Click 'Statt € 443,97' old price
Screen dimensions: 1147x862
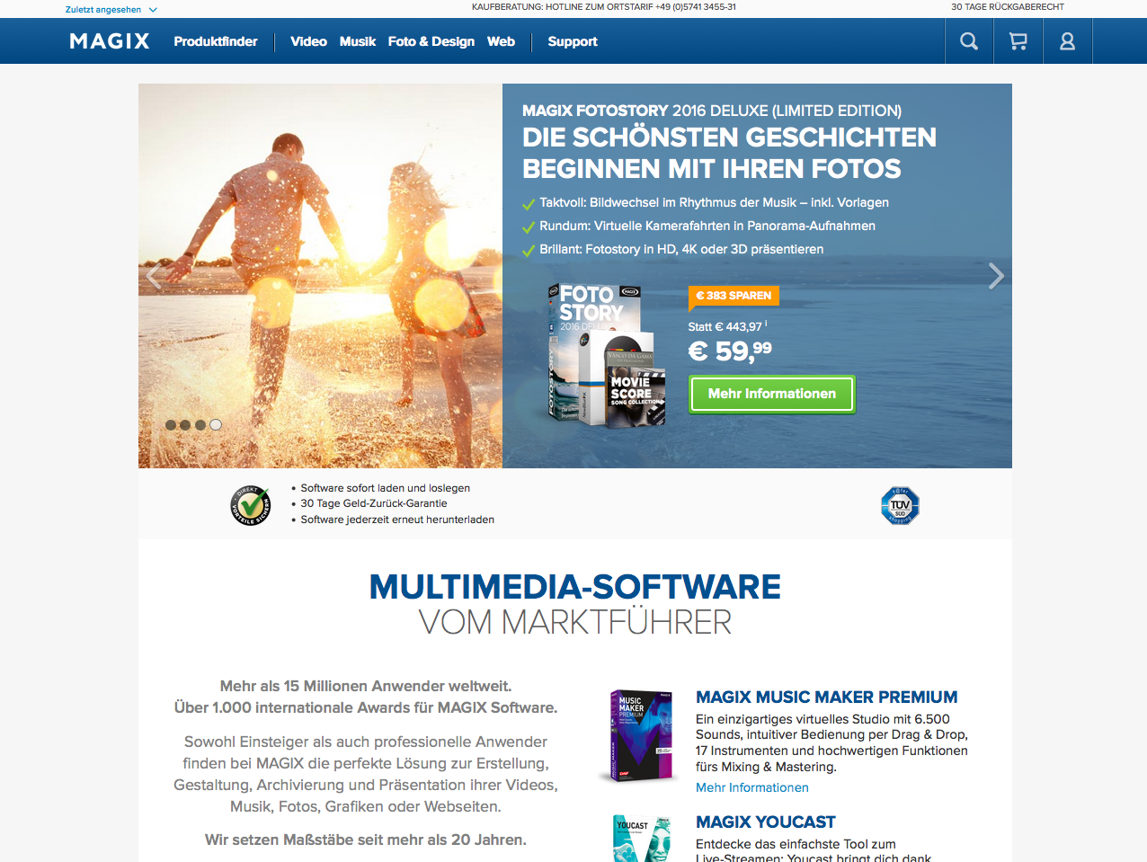click(x=725, y=327)
